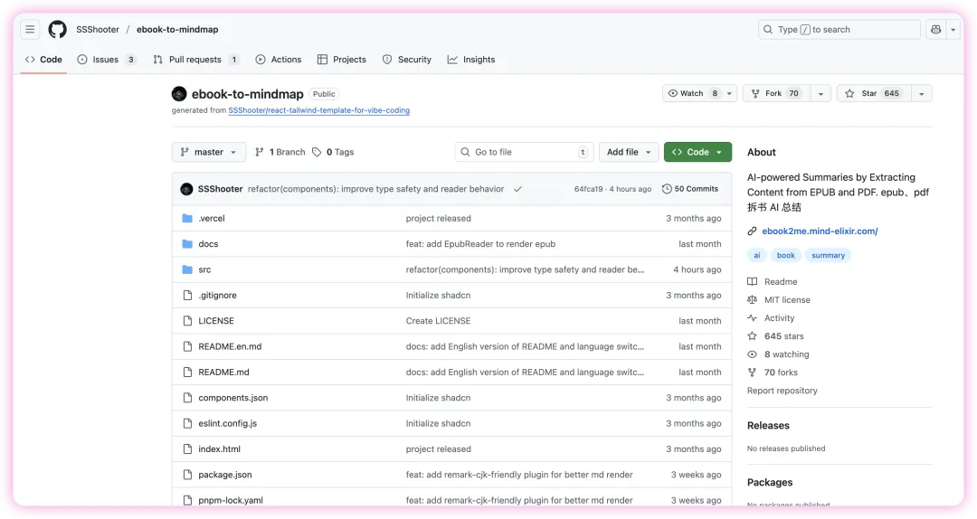The width and height of the screenshot is (977, 519).
Task: Click the repository avatar beside ebook-to-mindmap title
Action: pyautogui.click(x=179, y=94)
